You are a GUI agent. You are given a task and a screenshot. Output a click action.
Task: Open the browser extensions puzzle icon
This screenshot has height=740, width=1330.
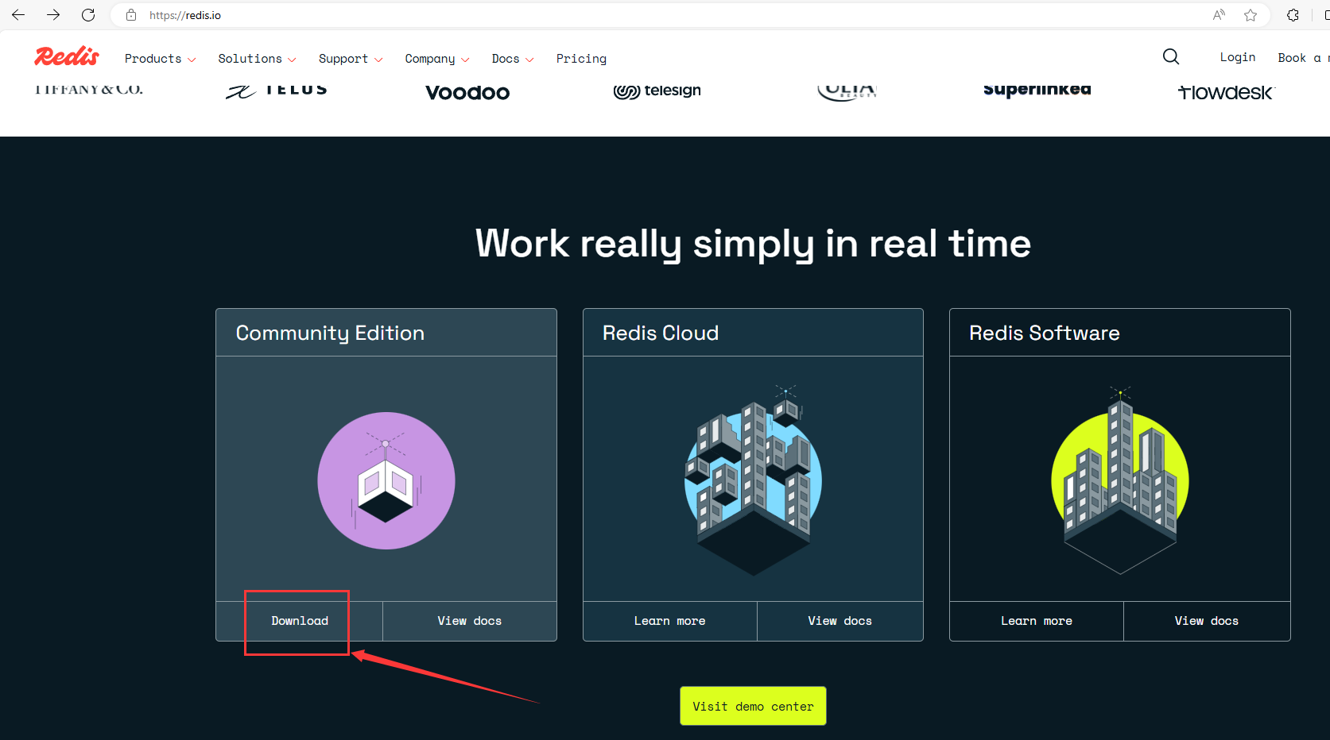tap(1293, 15)
